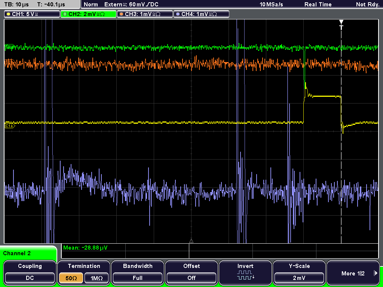Click the invert square-wave icon
383x287 pixels.
pos(245,275)
